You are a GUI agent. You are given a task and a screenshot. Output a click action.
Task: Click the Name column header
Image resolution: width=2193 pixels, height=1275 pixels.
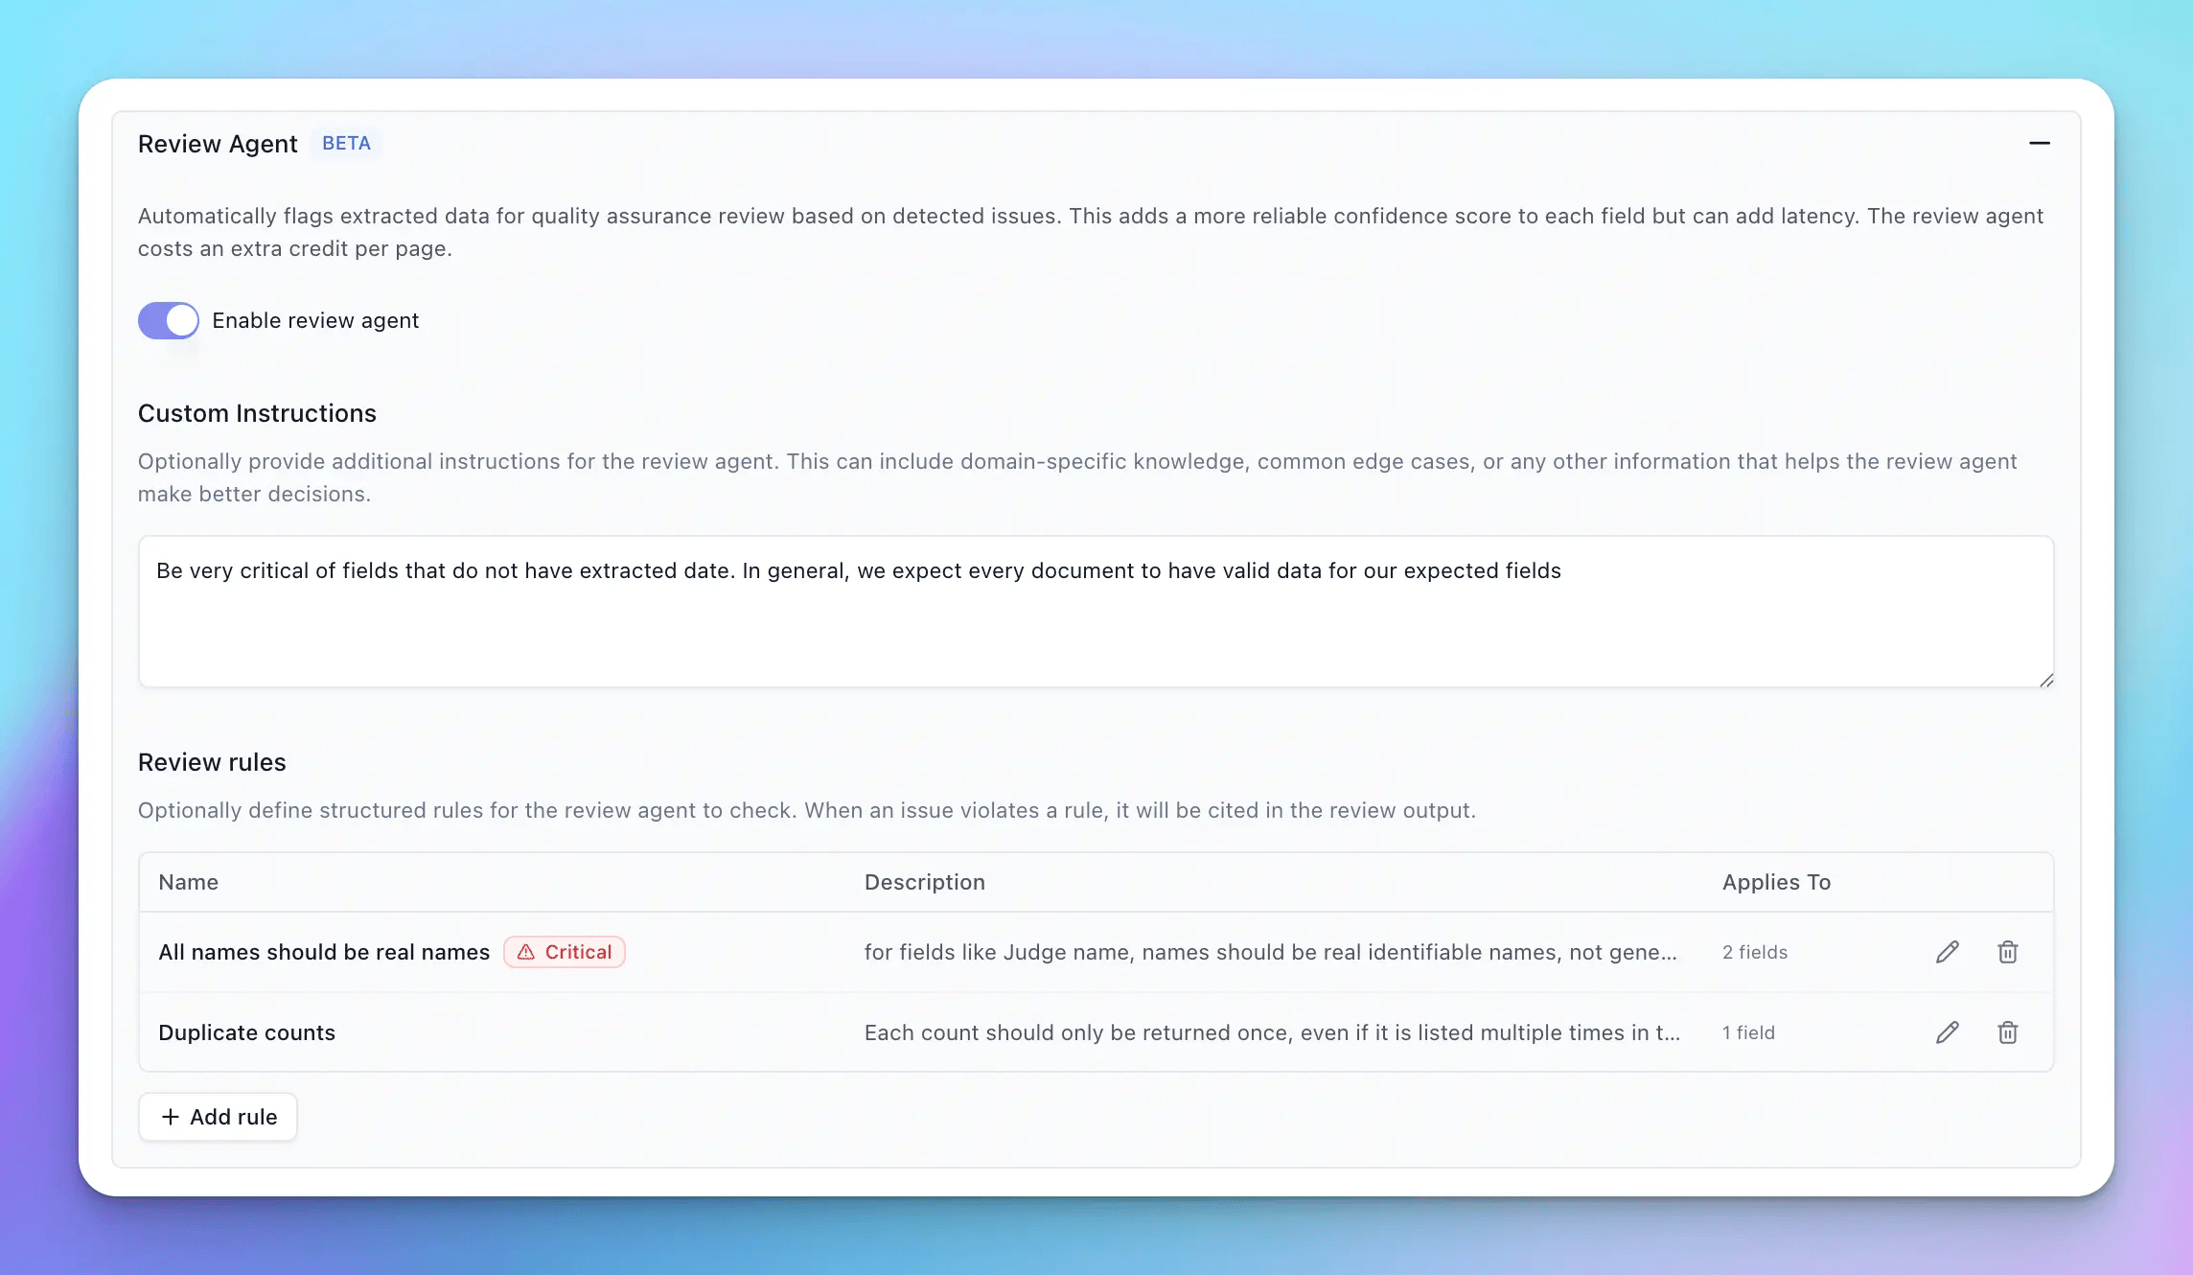click(189, 882)
